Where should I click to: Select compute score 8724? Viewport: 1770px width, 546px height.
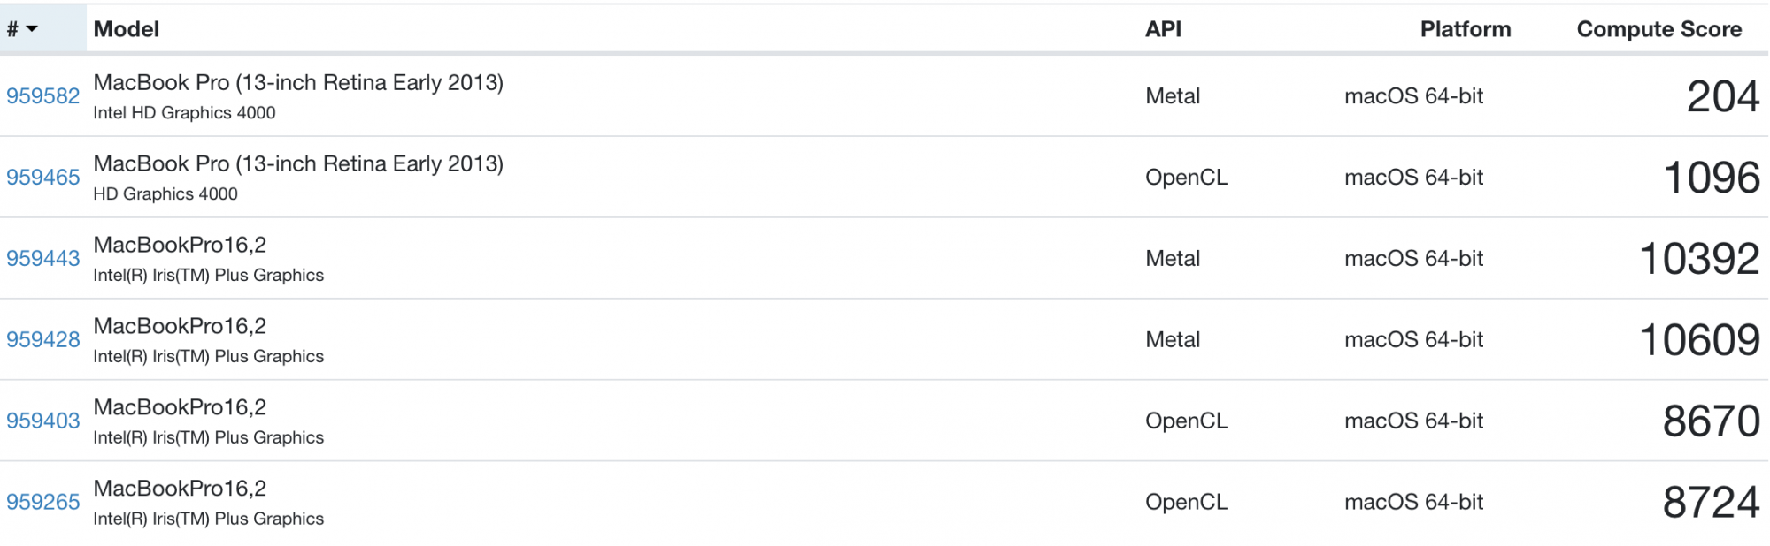(x=1712, y=503)
